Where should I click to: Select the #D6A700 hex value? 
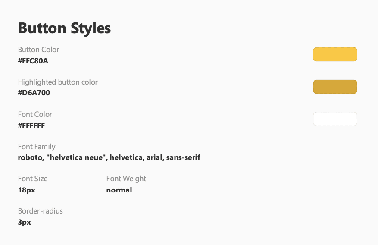point(34,93)
